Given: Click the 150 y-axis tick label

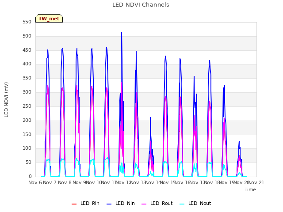Looking at the screenshot, I should [27, 134].
